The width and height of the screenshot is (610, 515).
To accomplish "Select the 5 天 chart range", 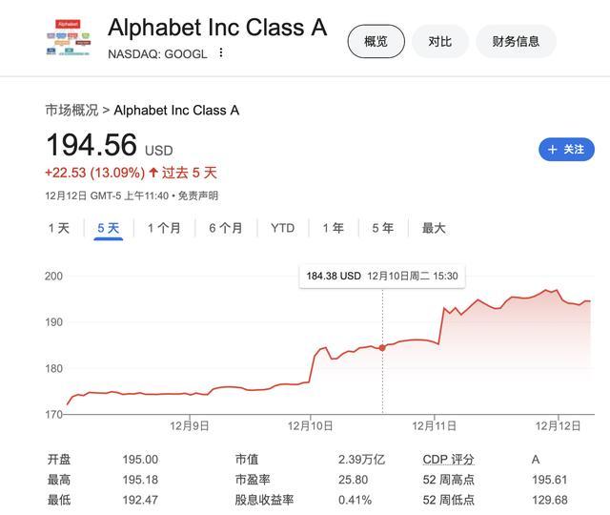I will (x=108, y=228).
